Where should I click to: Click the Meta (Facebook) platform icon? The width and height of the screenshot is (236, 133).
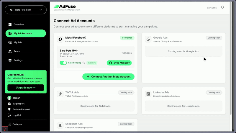pos(60,39)
